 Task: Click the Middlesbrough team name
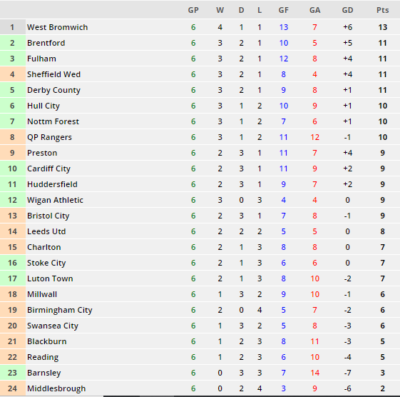[56, 388]
